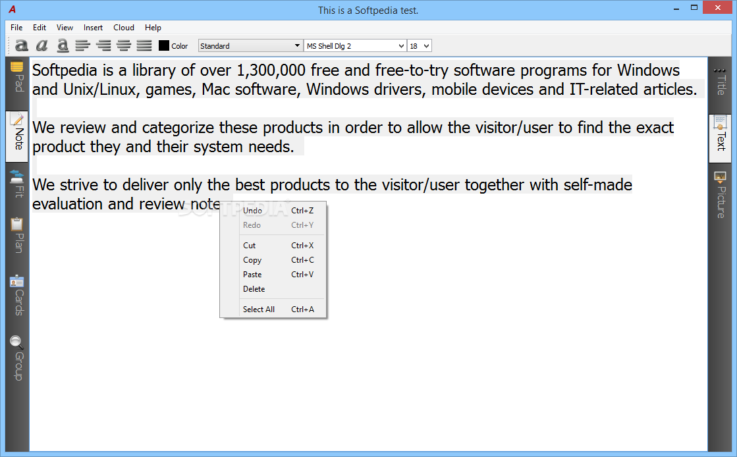The height and width of the screenshot is (457, 737).
Task: Toggle bold text formatting icon
Action: point(22,45)
